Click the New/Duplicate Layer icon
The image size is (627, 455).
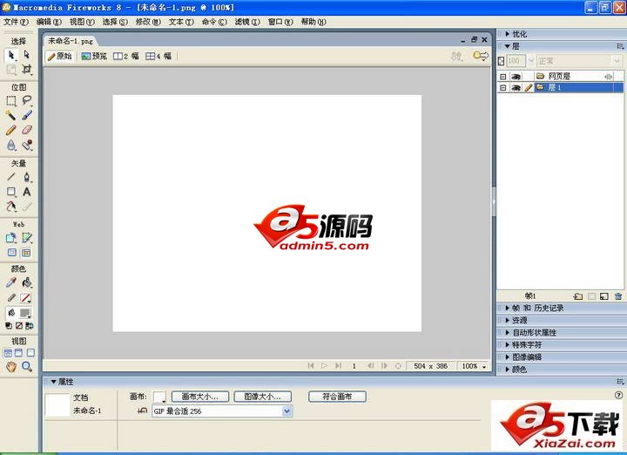578,296
